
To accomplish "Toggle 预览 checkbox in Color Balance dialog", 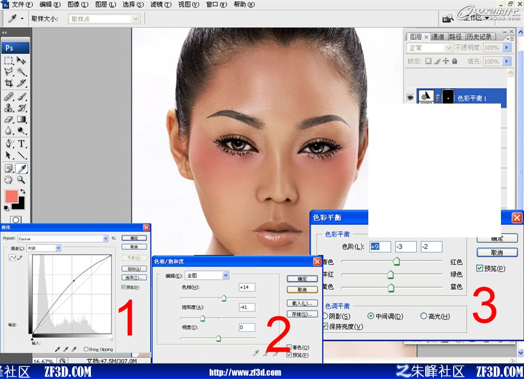I will pyautogui.click(x=480, y=268).
